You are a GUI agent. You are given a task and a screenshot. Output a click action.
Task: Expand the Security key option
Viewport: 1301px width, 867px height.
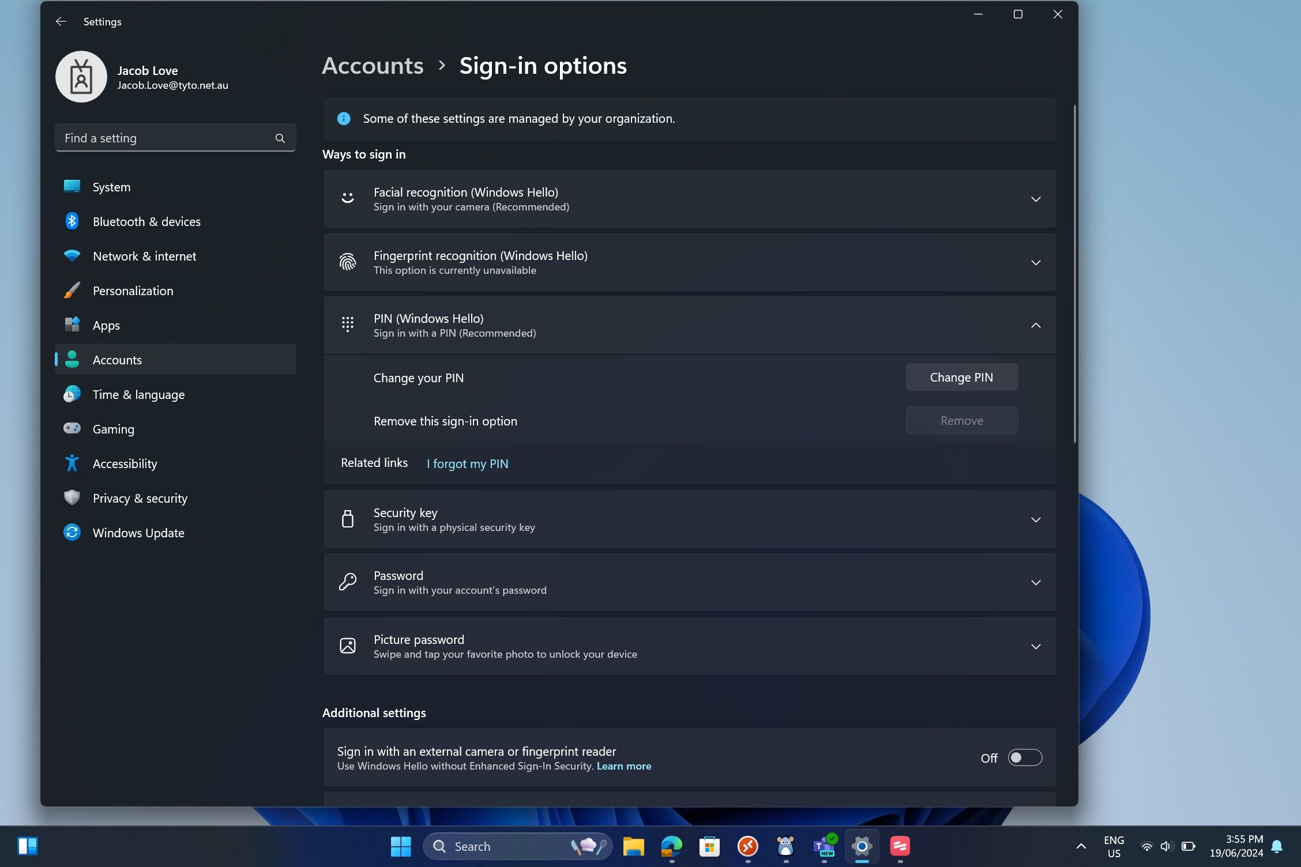tap(1035, 520)
